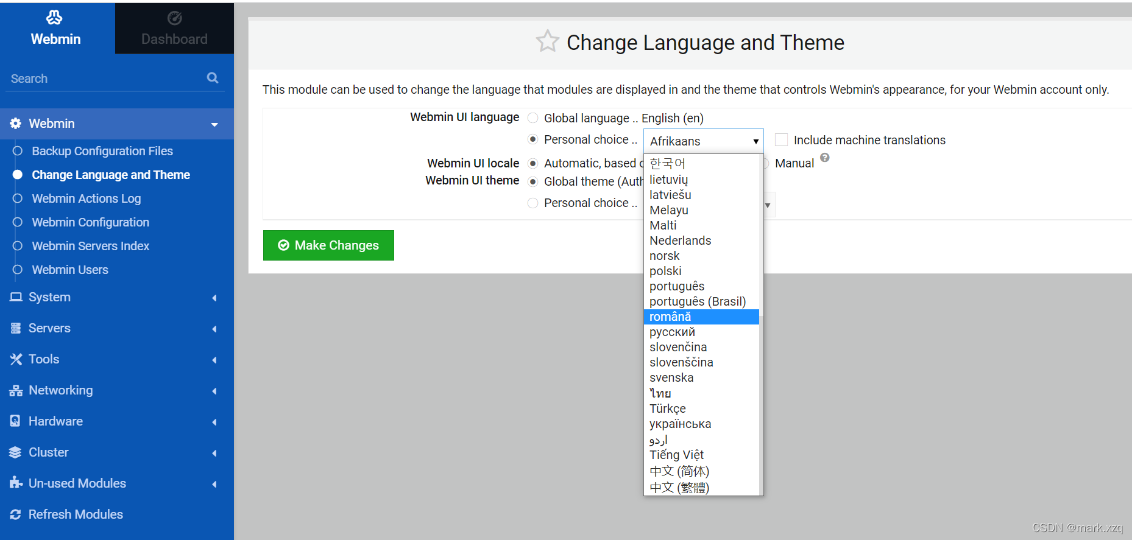Open Webmin Configuration link
The width and height of the screenshot is (1132, 540).
click(90, 222)
